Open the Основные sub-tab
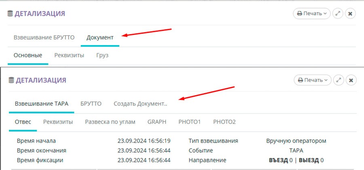The width and height of the screenshot is (364, 170). tap(28, 55)
